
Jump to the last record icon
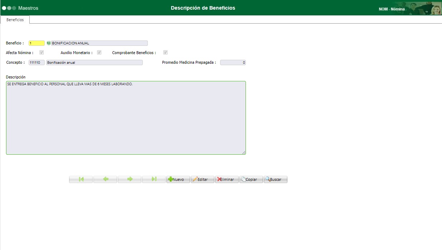[x=154, y=179]
